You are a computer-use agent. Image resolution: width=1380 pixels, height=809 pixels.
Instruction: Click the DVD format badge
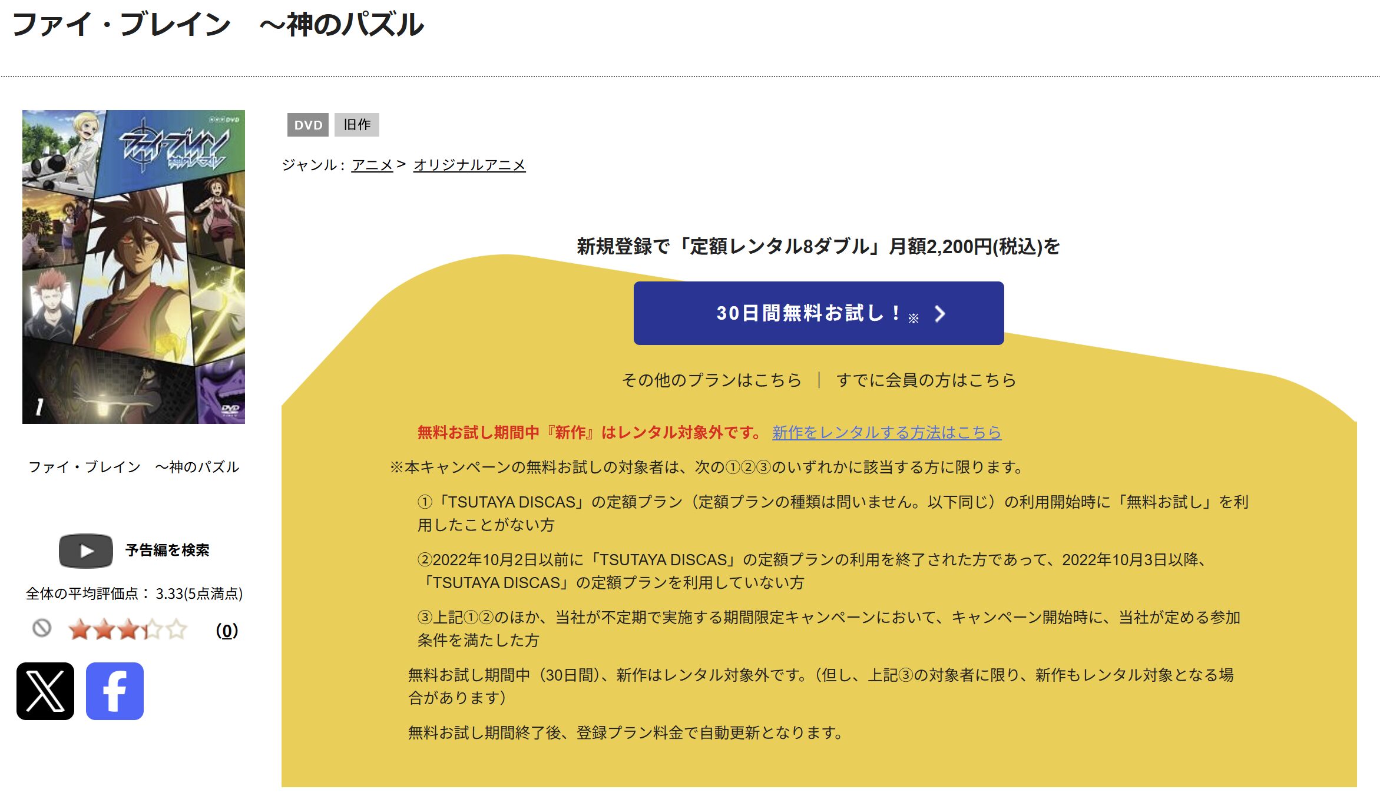click(x=308, y=125)
